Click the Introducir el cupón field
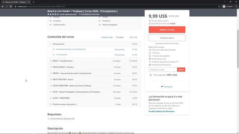This screenshot has height=134, width=239. [x=163, y=70]
